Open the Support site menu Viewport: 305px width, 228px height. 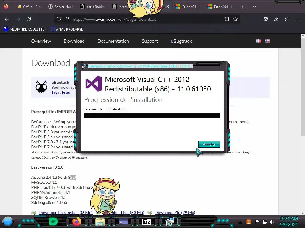pos(150,41)
